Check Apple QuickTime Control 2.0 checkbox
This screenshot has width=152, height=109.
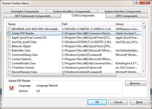point(9,38)
